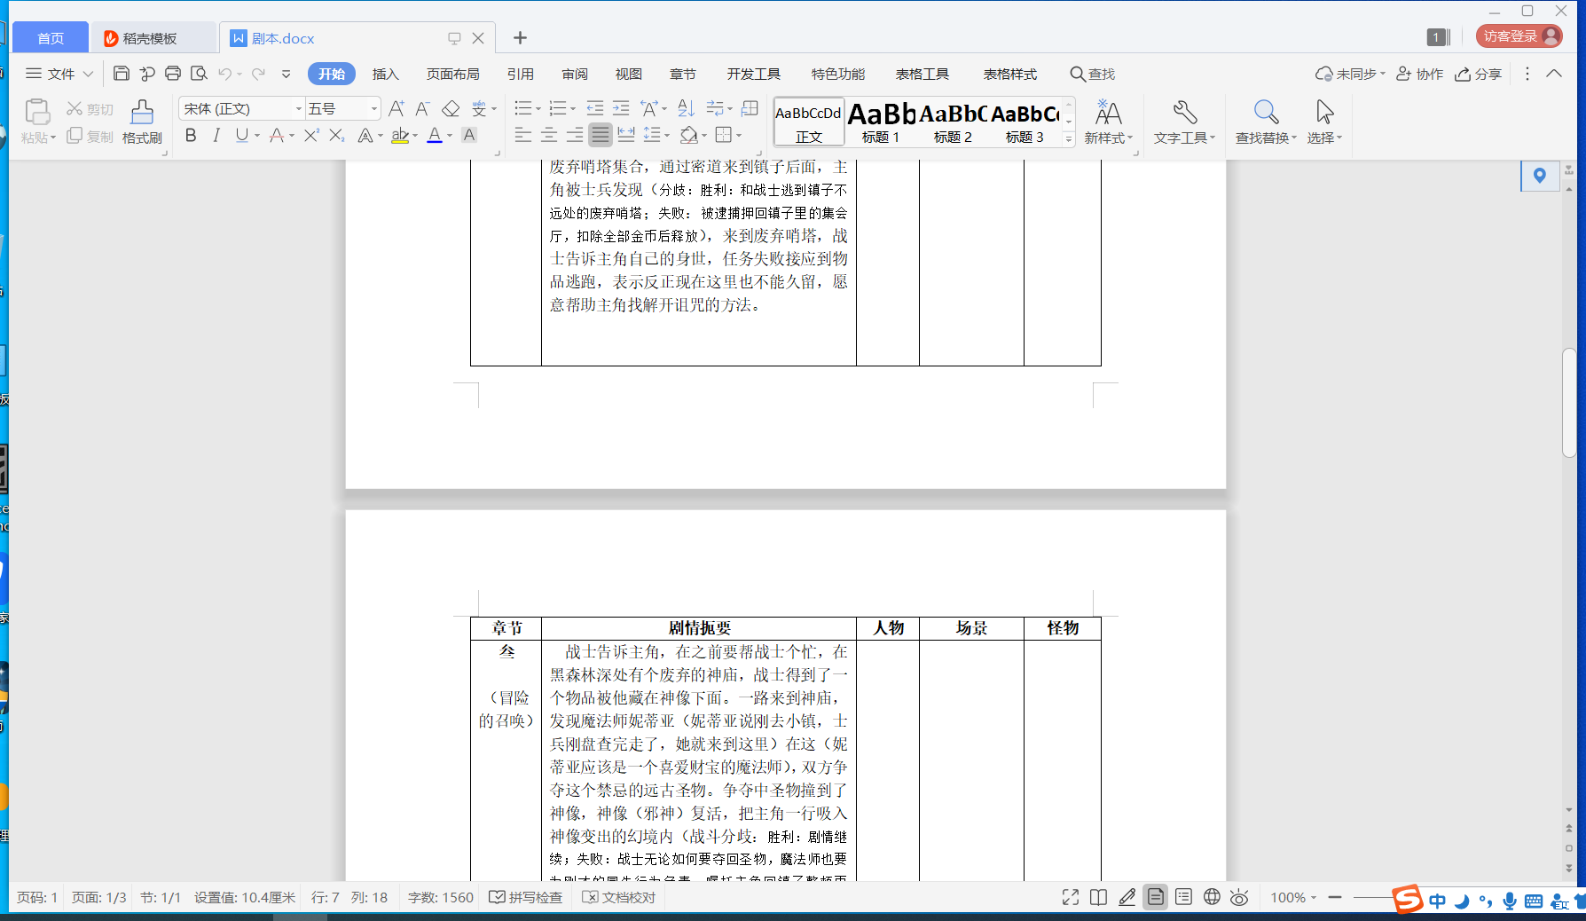Click 拼写检查 in status bar
The width and height of the screenshot is (1586, 921).
click(x=526, y=897)
